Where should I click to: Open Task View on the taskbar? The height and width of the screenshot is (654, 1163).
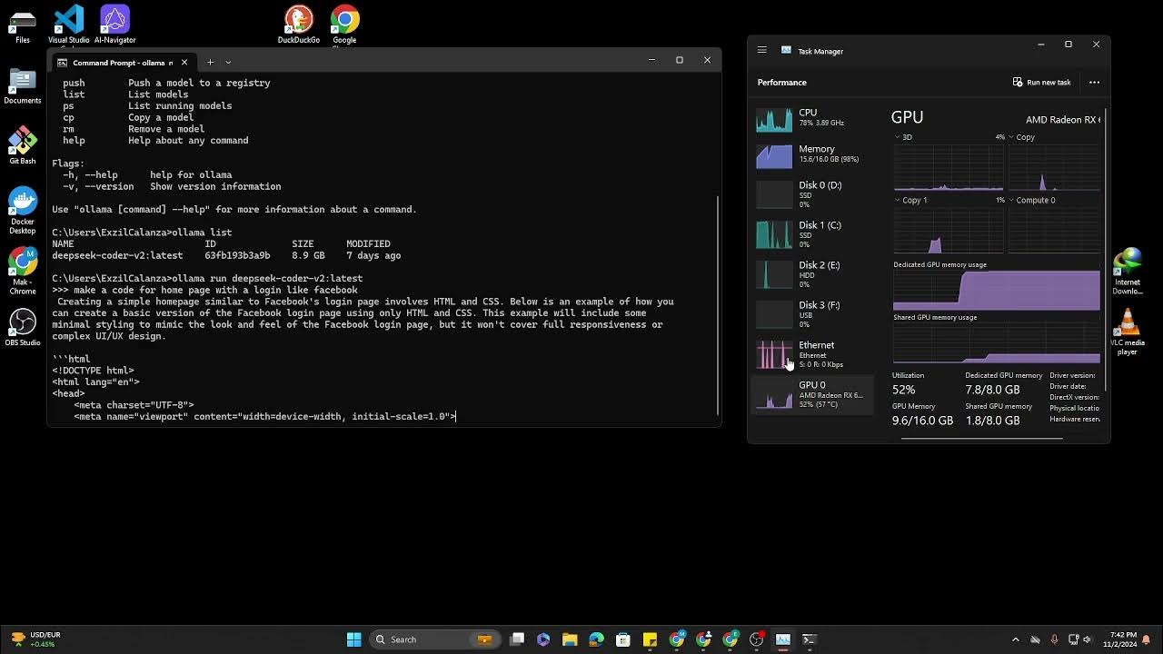517,639
